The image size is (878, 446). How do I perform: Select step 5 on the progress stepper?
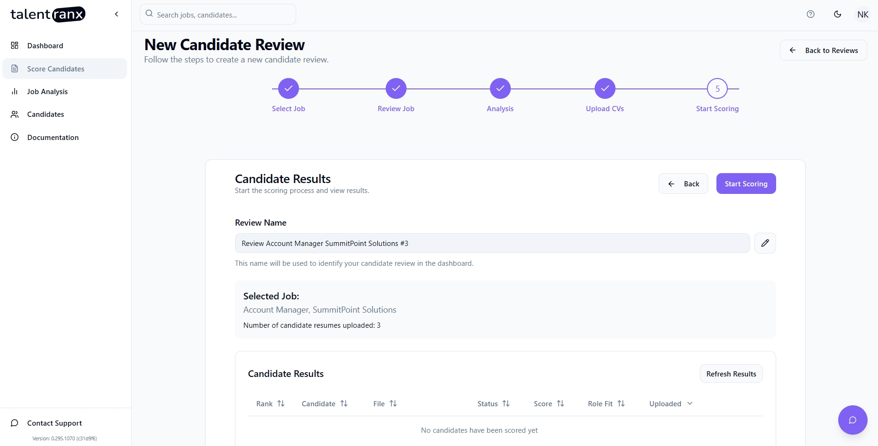717,88
